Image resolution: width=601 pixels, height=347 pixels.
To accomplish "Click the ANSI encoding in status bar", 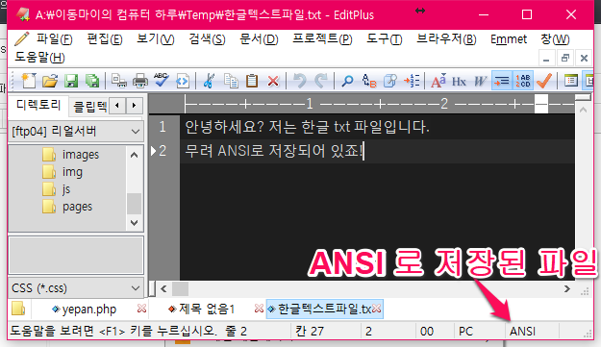I will coord(522,332).
